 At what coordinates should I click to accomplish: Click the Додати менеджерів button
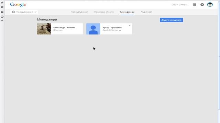click(171, 20)
